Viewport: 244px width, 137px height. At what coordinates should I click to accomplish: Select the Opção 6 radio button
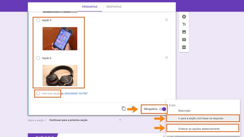point(38,58)
